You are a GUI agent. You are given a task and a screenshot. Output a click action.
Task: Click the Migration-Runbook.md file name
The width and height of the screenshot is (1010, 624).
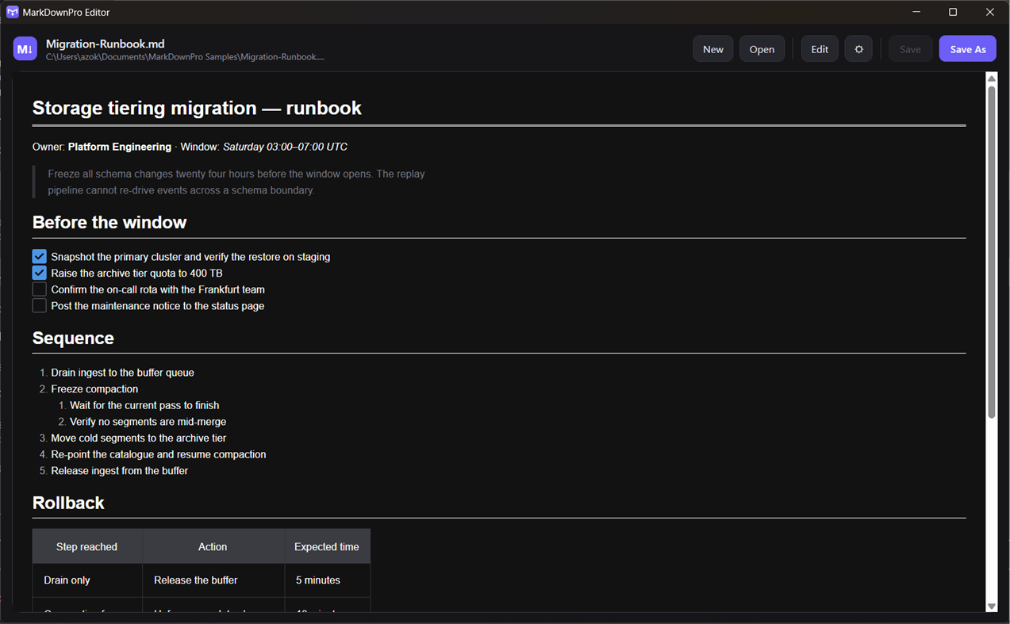click(106, 44)
